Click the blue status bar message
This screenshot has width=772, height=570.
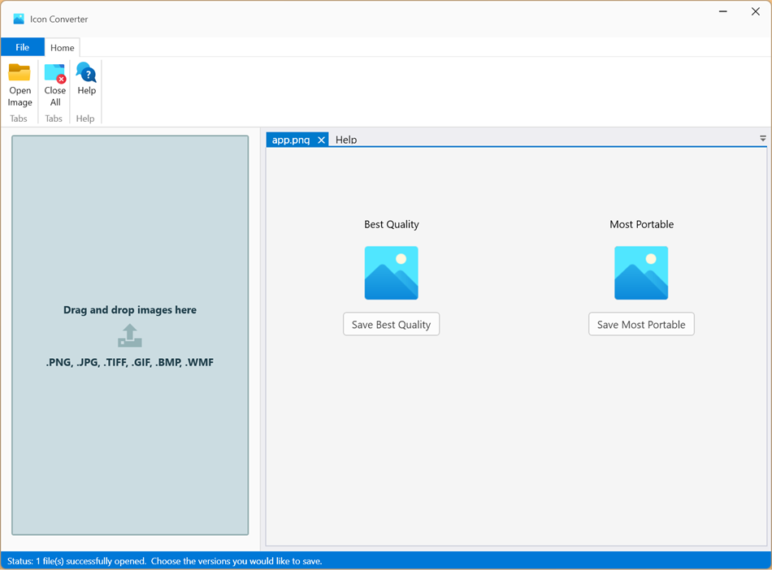point(163,560)
